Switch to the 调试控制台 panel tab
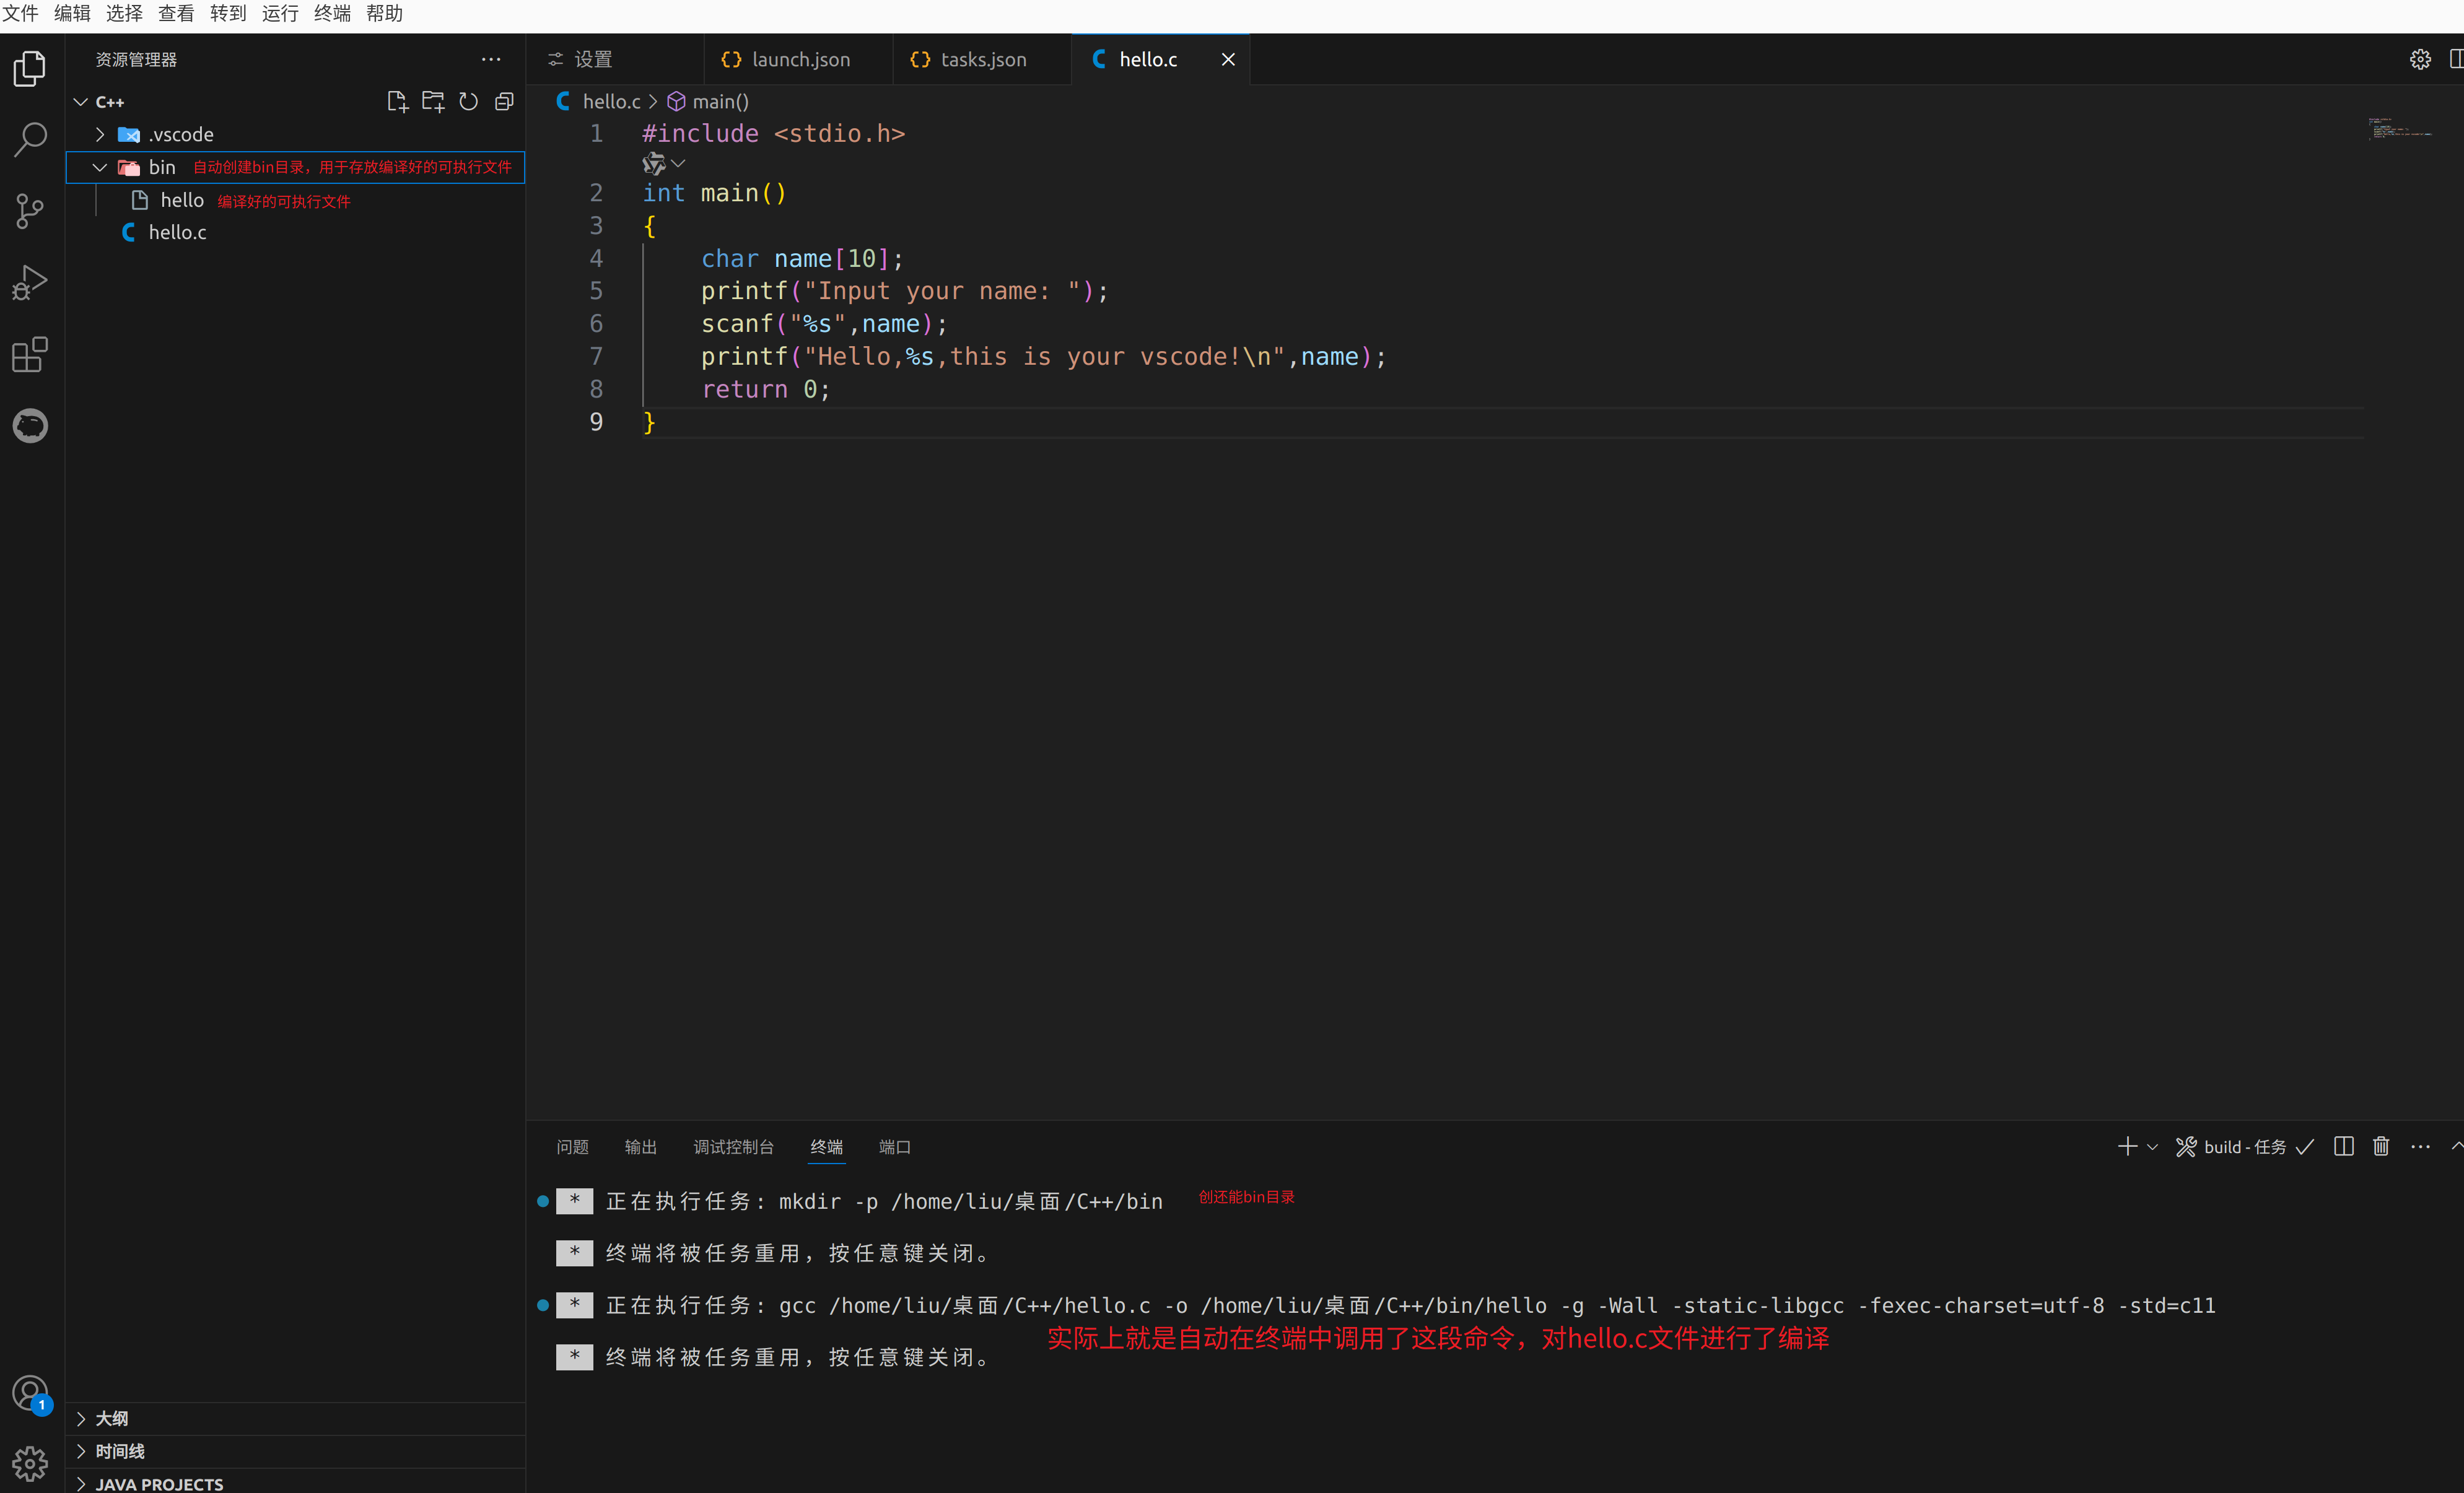The image size is (2464, 1493). click(733, 1147)
